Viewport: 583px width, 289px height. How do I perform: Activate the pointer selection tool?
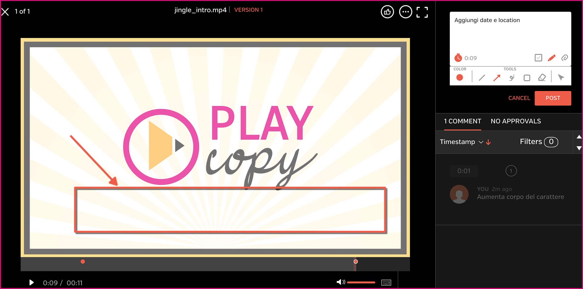click(x=561, y=78)
